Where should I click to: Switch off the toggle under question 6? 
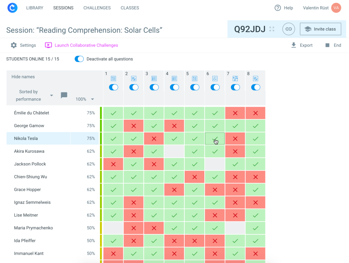(215, 87)
